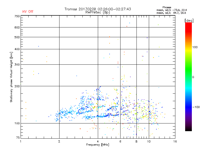Click the x-axis '8' tick label
206x154 pixels.
[136, 141]
